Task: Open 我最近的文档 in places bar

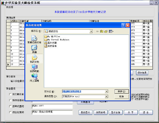Action: pos(34,39)
